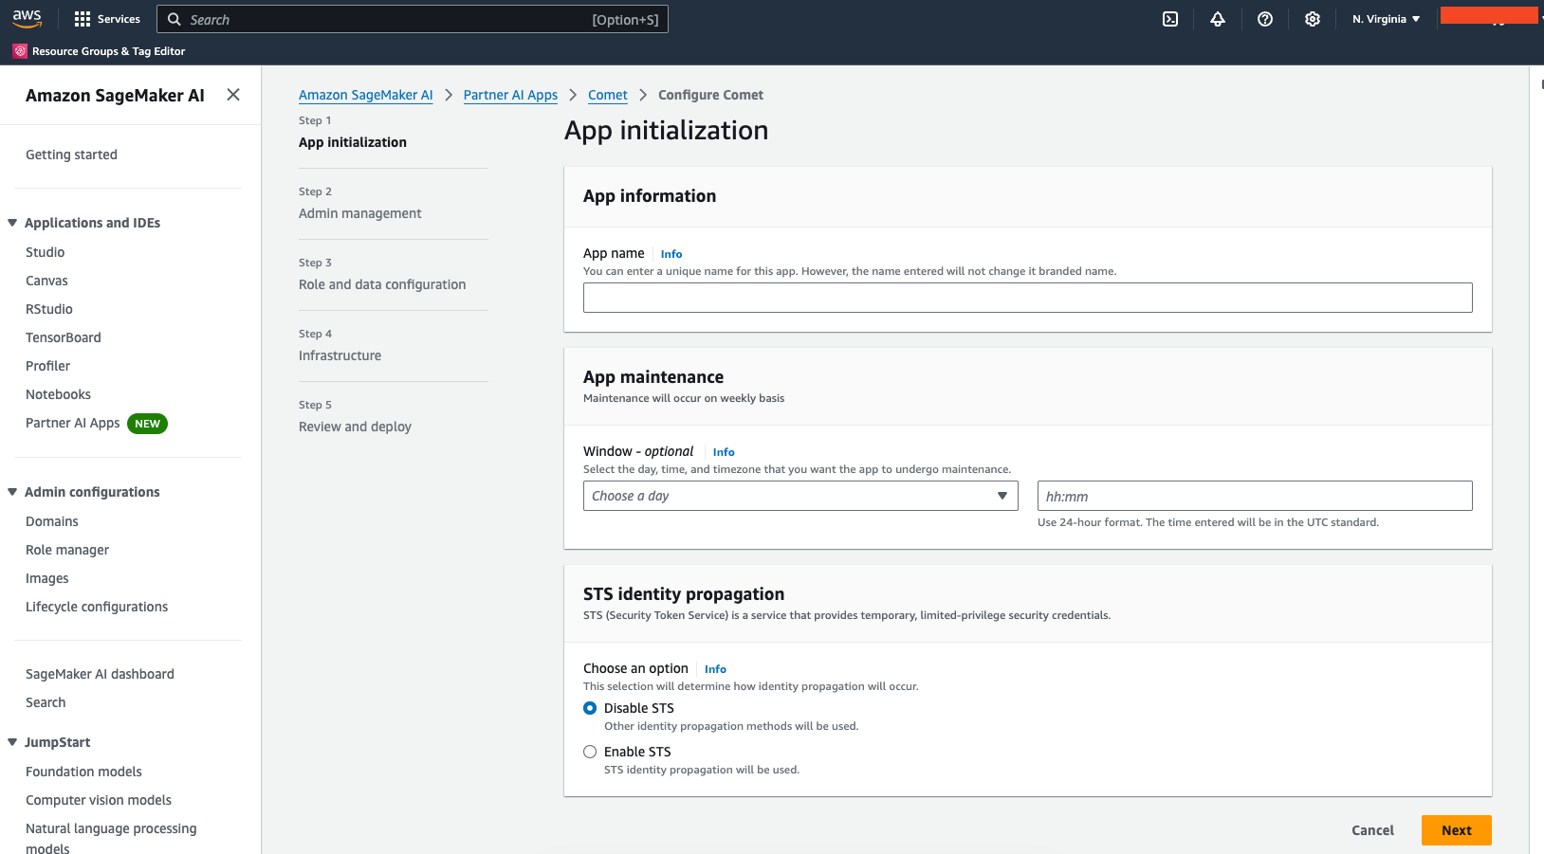
Task: Open Domains in the sidebar
Action: [x=52, y=521]
